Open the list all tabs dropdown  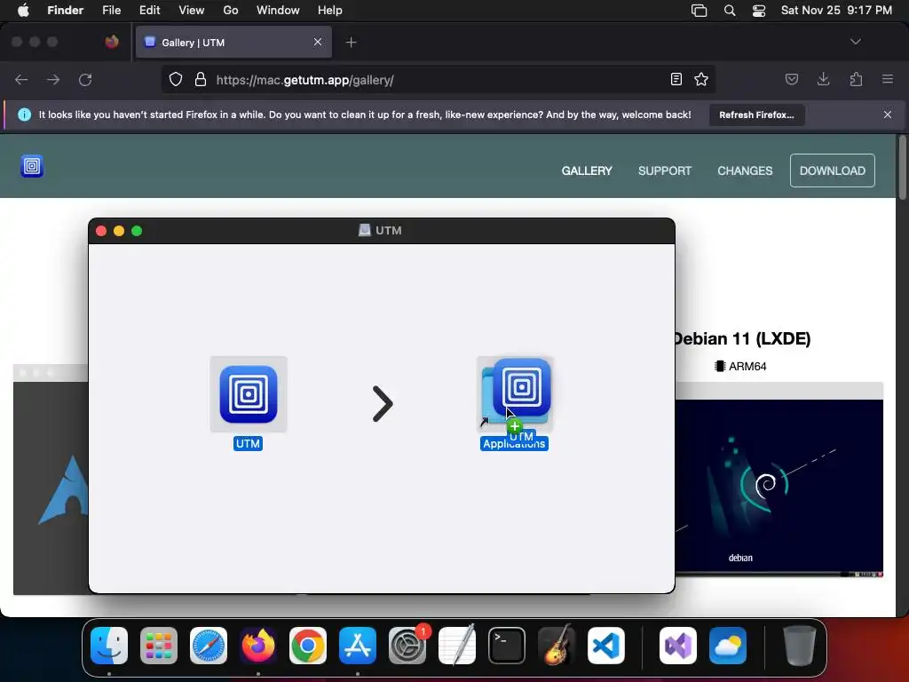pos(855,42)
